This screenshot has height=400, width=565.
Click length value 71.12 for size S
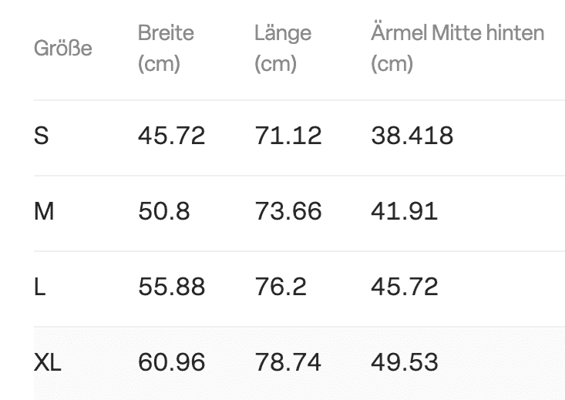coord(288,136)
